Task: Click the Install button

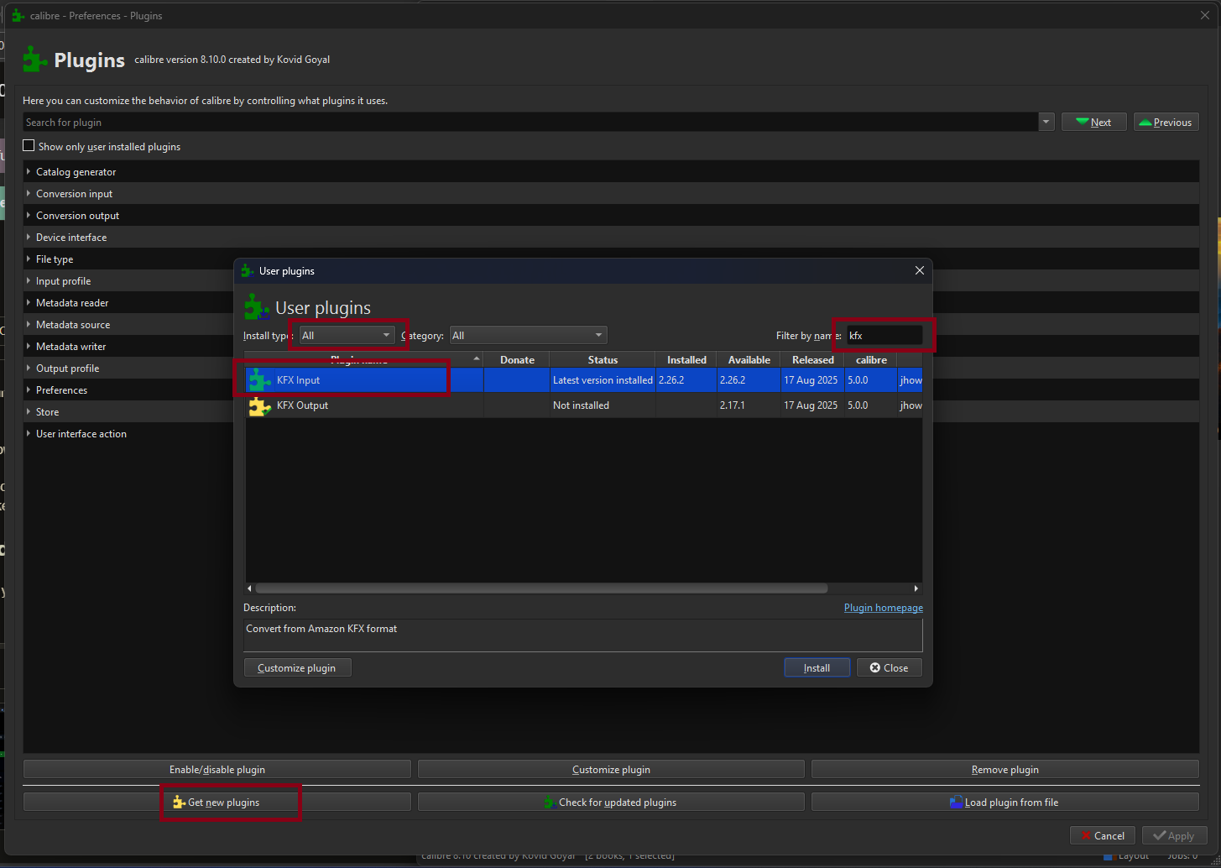Action: (817, 668)
